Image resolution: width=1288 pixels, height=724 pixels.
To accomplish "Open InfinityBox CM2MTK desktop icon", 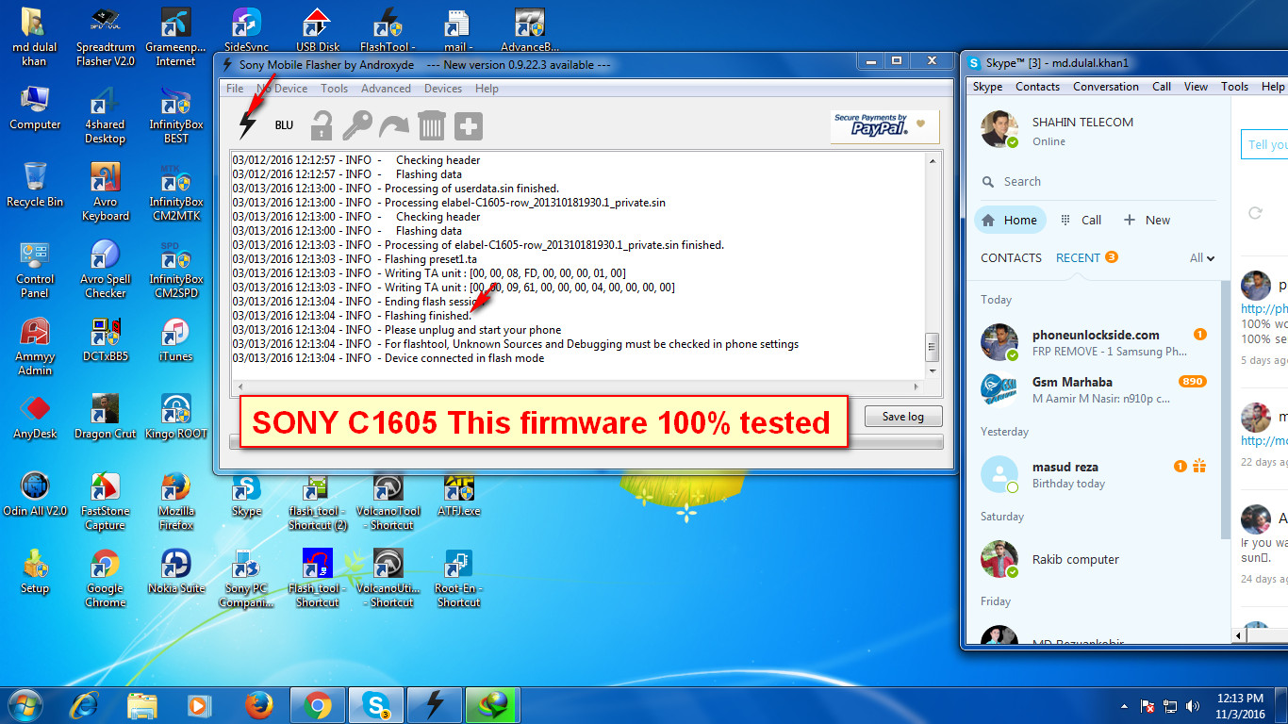I will point(176,192).
